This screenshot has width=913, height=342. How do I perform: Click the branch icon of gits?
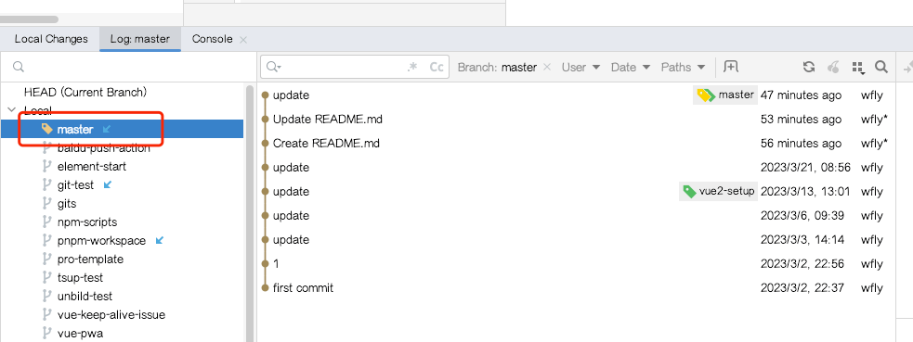(47, 203)
